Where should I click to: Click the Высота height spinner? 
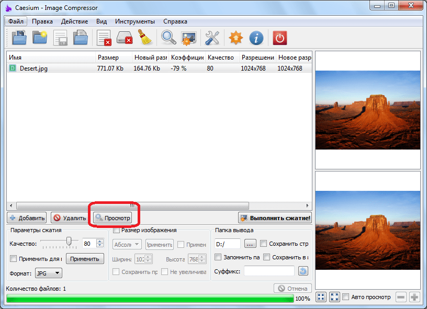(x=197, y=259)
